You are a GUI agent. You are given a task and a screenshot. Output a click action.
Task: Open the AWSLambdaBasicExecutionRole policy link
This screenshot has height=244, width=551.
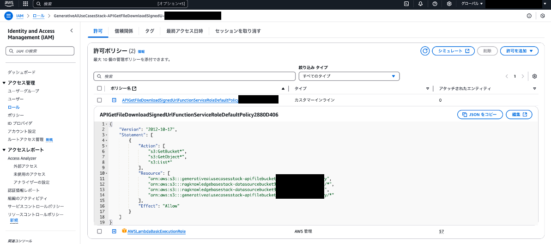(157, 232)
